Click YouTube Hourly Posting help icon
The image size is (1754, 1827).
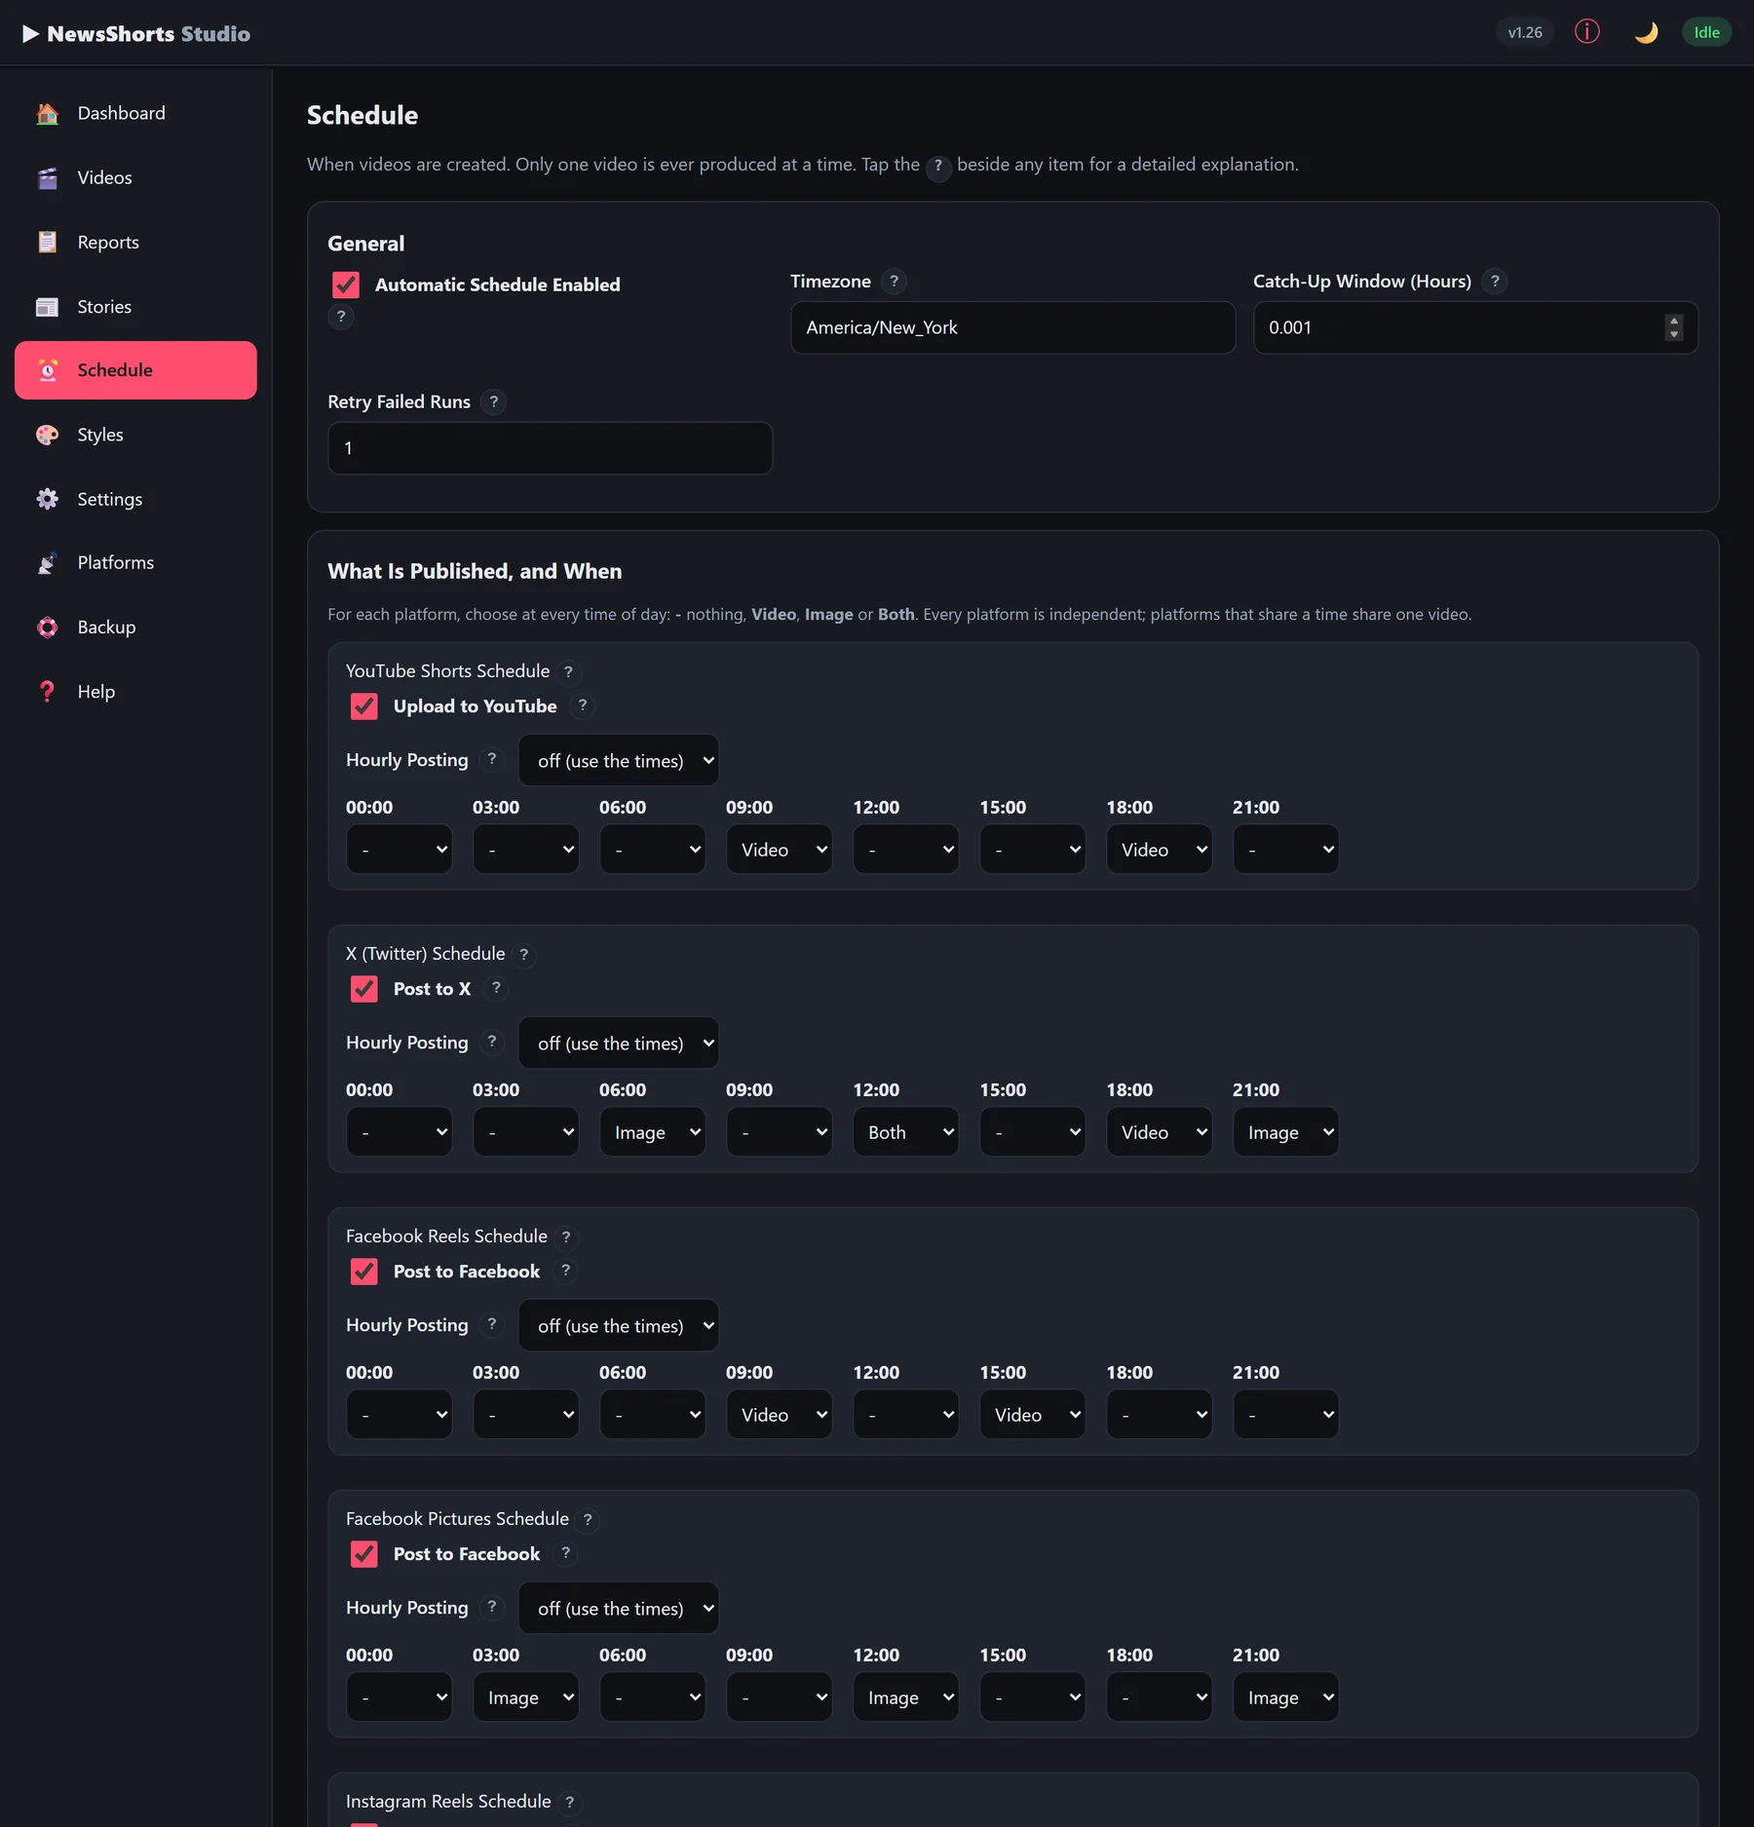pyautogui.click(x=491, y=759)
